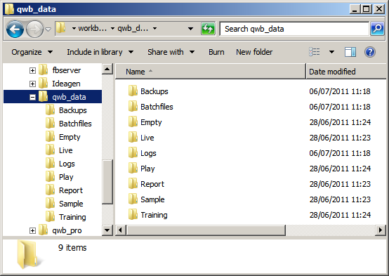Viewport: 389px width, 276px height.
Task: Click Training date 28/06/2011 11:24
Action: (340, 215)
